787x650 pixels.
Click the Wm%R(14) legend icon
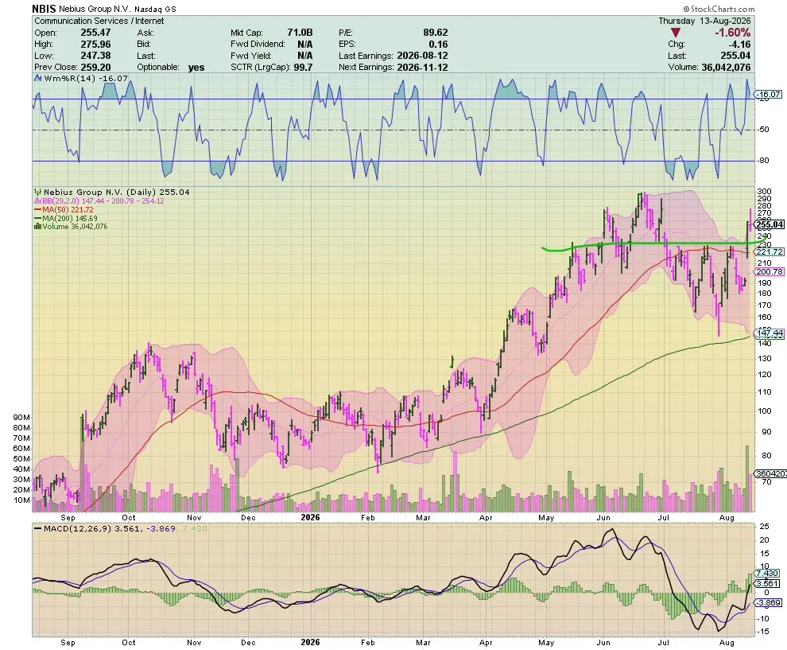pos(38,78)
